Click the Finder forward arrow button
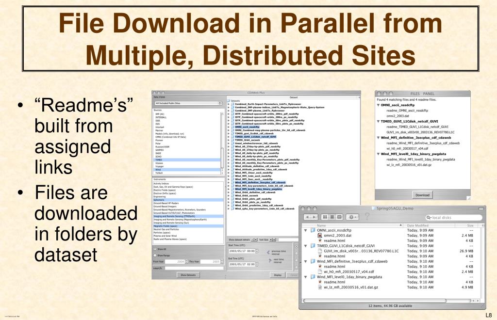497x320 pixels. click(x=314, y=217)
